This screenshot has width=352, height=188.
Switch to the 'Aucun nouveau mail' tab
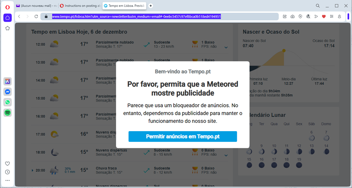pos(37,6)
